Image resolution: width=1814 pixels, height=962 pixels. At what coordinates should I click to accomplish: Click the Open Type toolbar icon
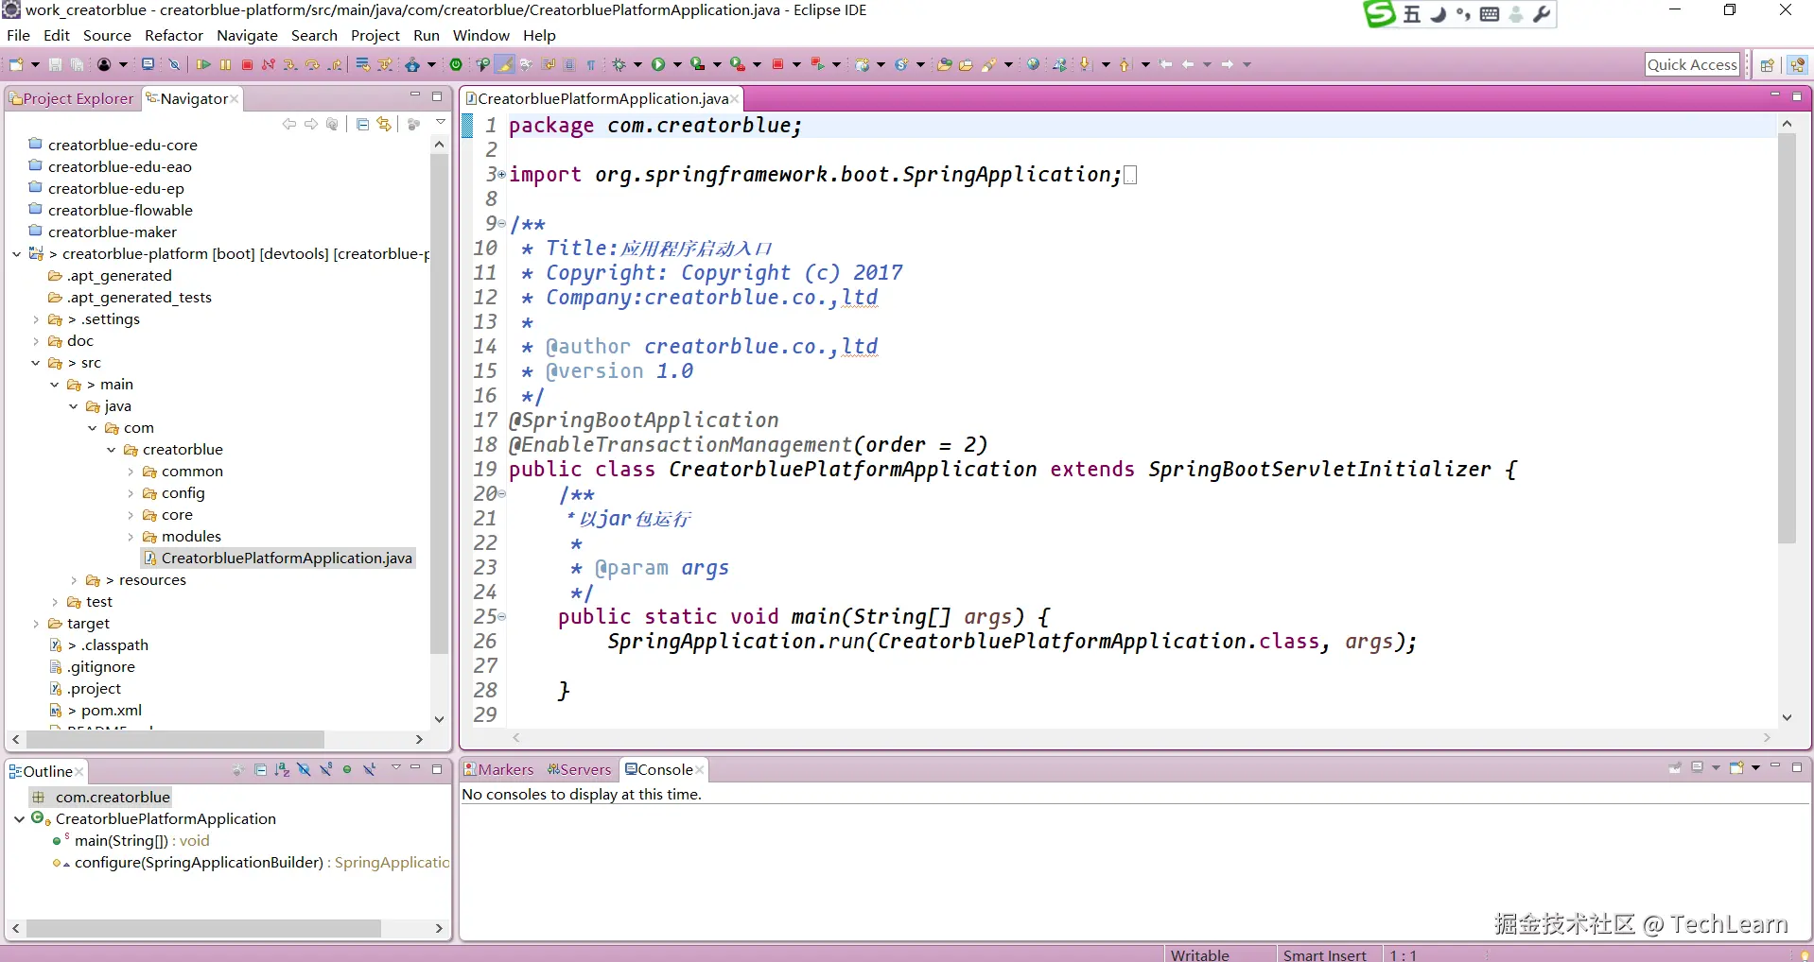(x=944, y=64)
